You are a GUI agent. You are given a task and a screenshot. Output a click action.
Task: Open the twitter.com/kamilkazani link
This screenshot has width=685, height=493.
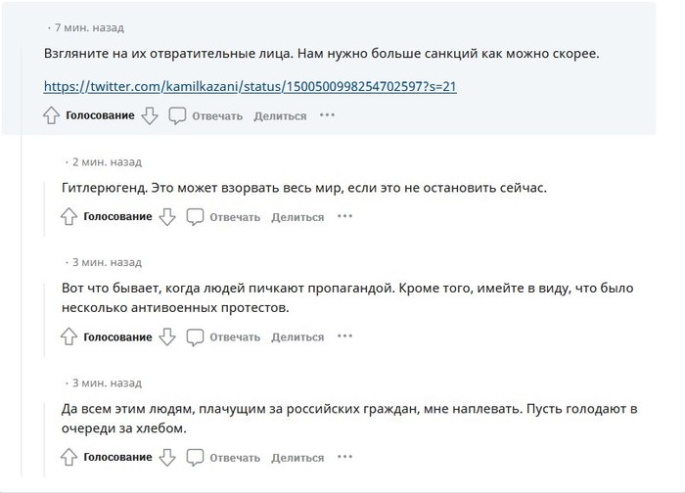pos(251,86)
